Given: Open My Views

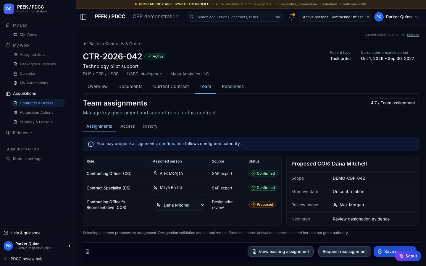Looking at the screenshot, I should pos(28,35).
